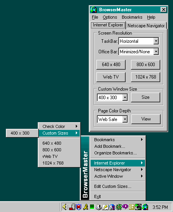Open the Bookmarks menu in the menu bar
This screenshot has width=173, height=212.
coord(132,17)
